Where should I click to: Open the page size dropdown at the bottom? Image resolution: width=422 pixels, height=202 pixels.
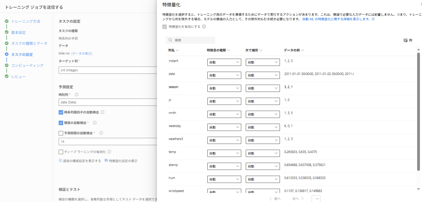pyautogui.click(x=316, y=198)
